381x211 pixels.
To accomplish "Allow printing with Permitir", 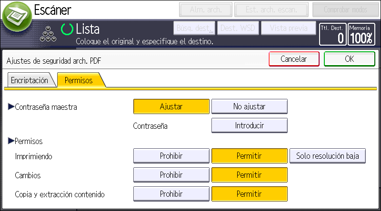I will (249, 156).
